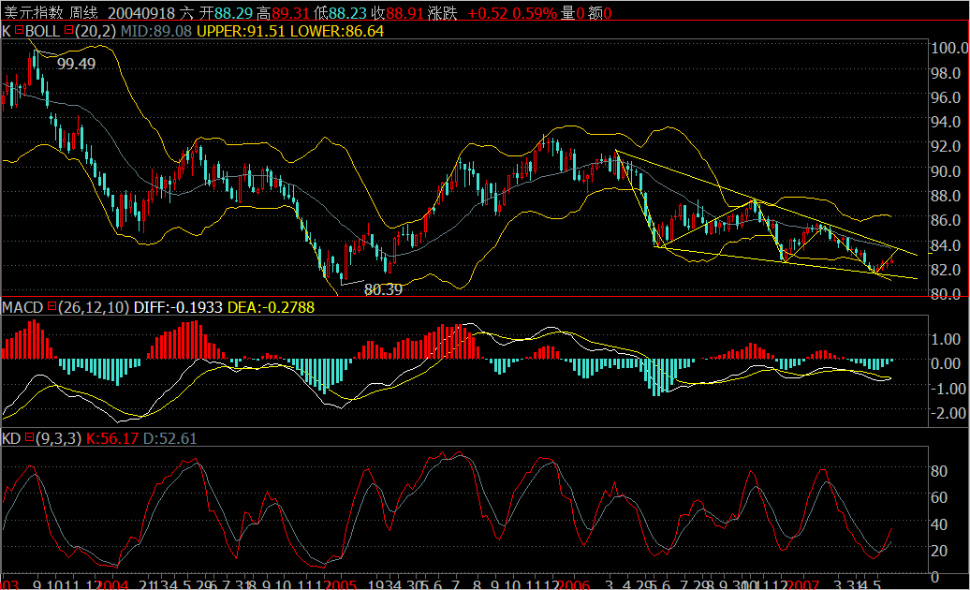
Task: Click the change value +0.52
Action: (488, 13)
